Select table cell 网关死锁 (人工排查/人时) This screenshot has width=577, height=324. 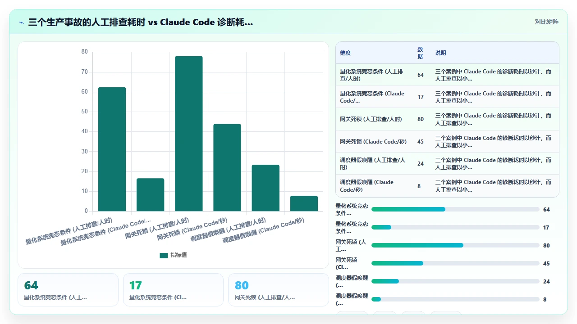371,119
